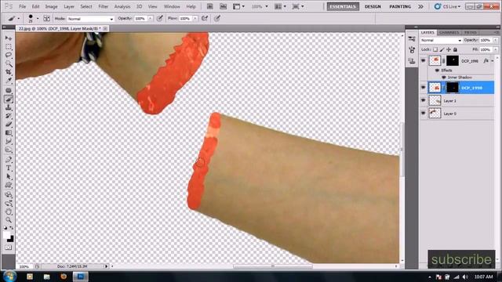Select the Clone Stamp tool

point(9,107)
